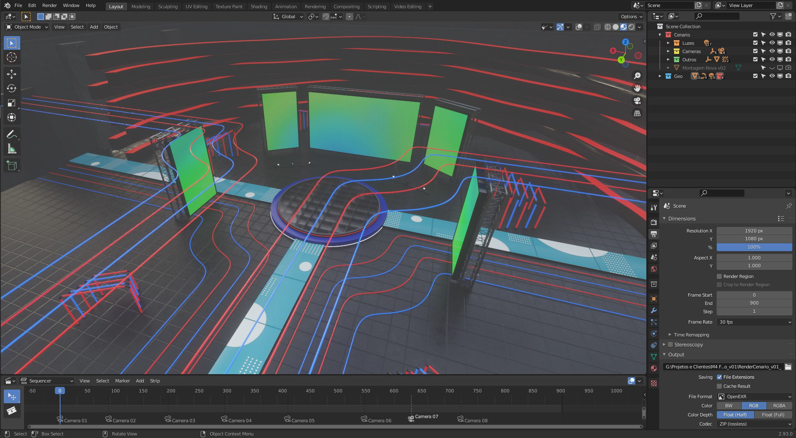796x438 pixels.
Task: Enable the Render Region checkbox
Action: pyautogui.click(x=719, y=276)
